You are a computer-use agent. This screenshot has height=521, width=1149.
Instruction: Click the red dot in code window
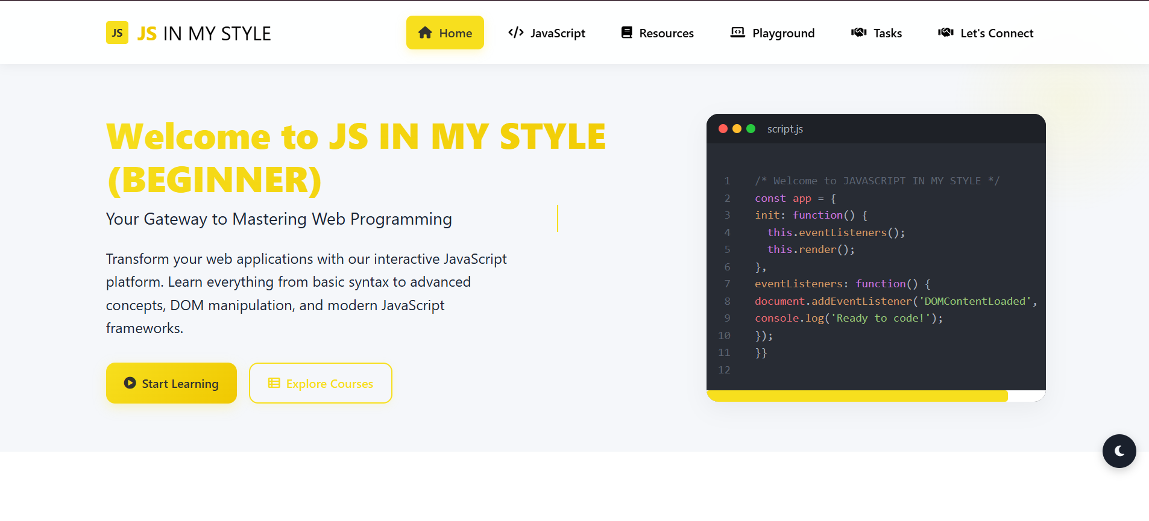point(723,129)
